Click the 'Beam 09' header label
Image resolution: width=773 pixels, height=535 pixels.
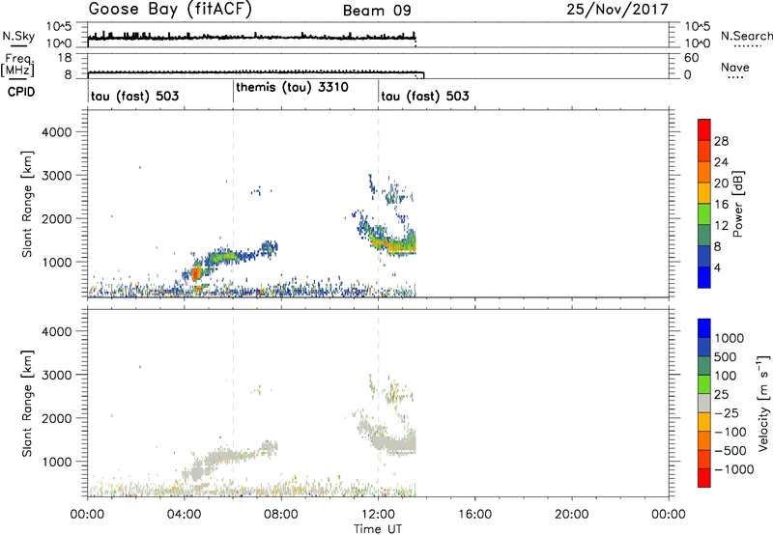point(377,11)
